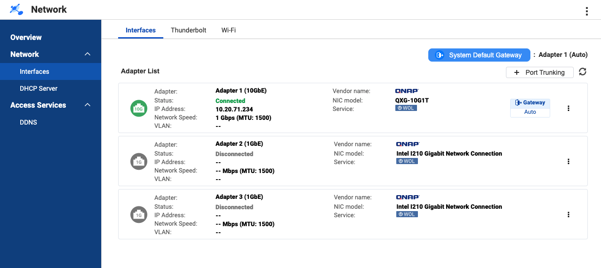This screenshot has width=601, height=268.
Task: Click the System Default Gateway button
Action: coord(479,55)
